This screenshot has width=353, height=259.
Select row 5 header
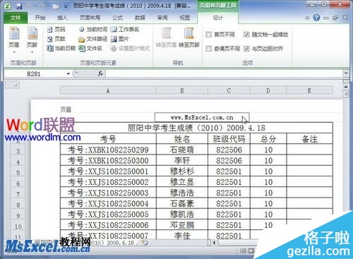(x=18, y=172)
